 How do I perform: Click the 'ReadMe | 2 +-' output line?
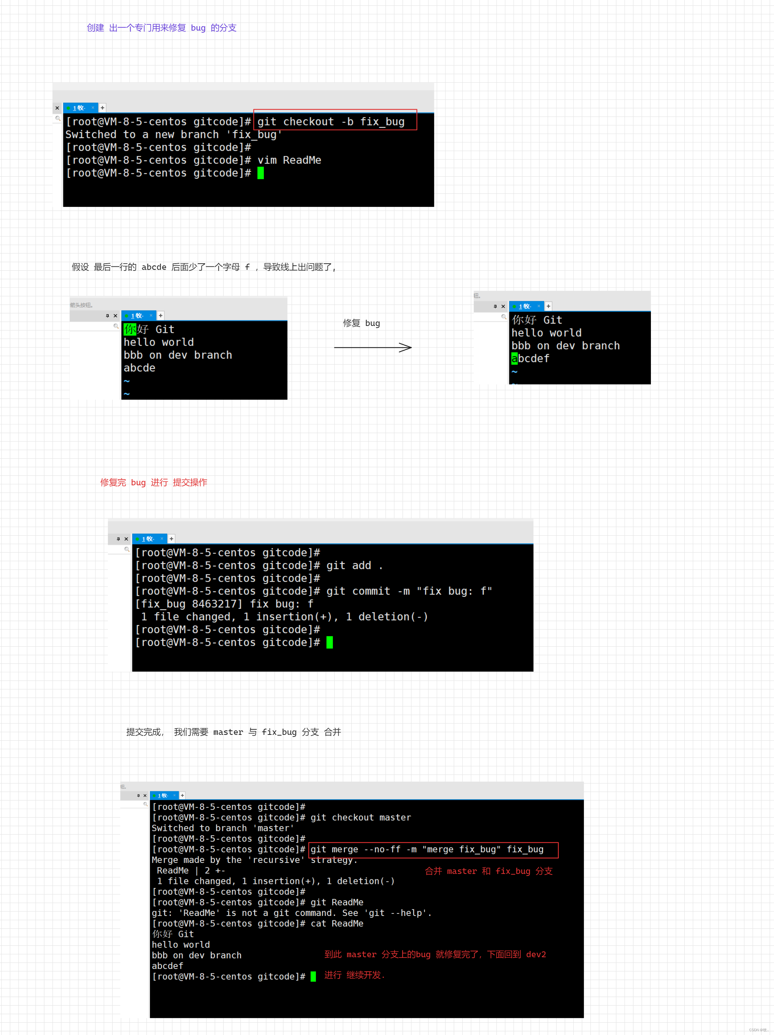[191, 870]
